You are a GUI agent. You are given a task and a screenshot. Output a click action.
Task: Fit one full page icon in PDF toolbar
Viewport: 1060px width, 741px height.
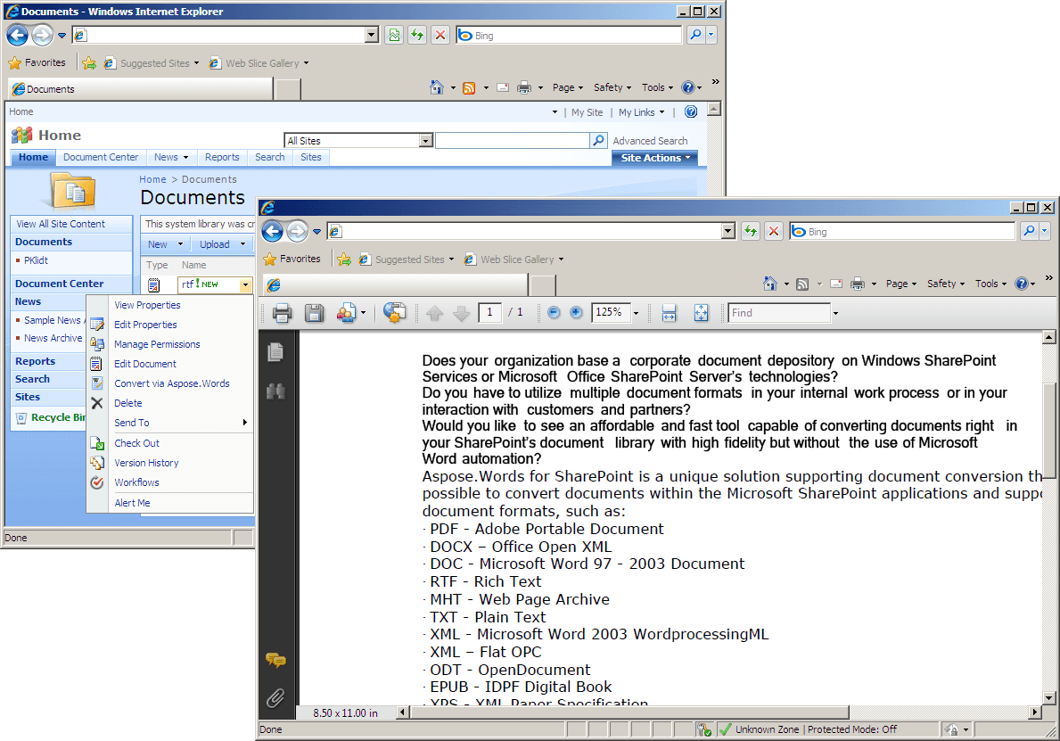click(x=701, y=312)
